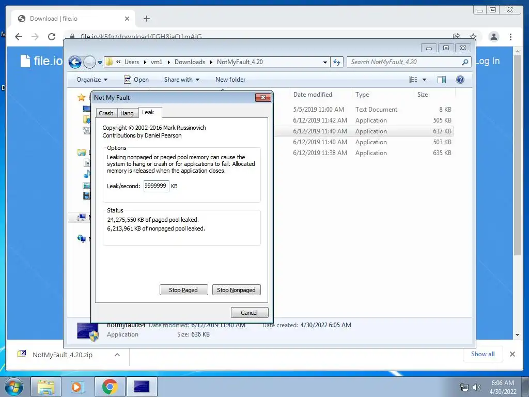Click the Libraries icon in navigation pane

(x=81, y=152)
